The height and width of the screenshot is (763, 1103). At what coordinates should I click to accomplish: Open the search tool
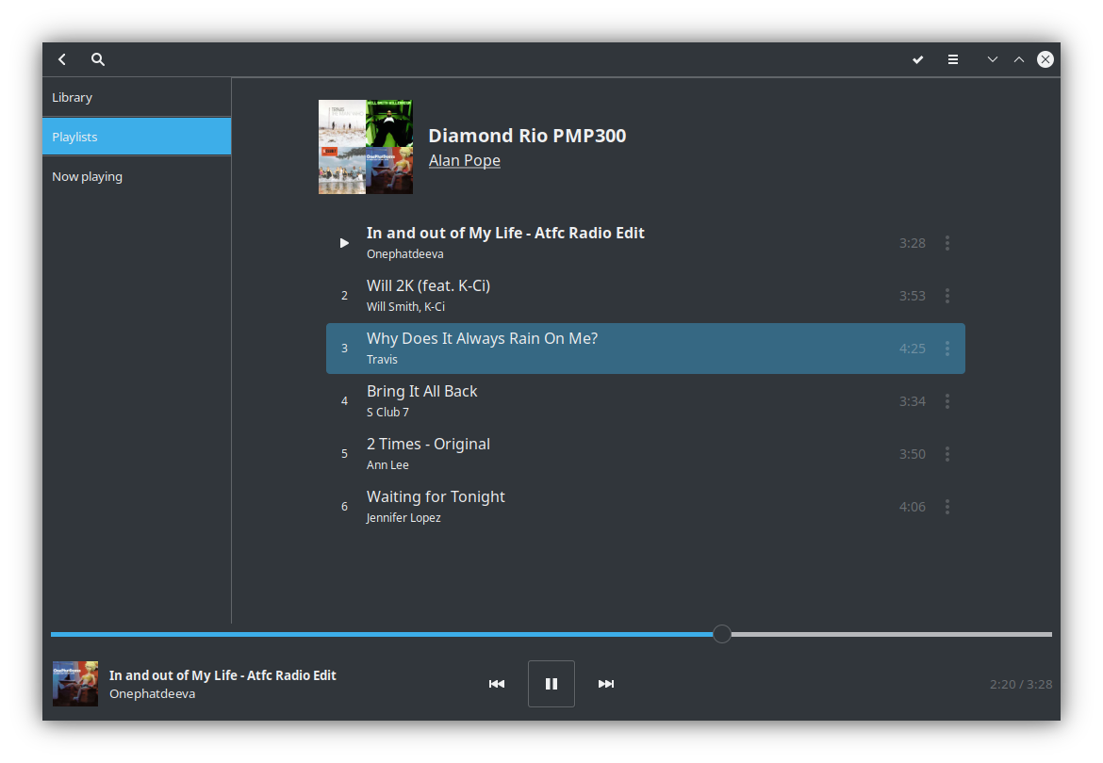98,59
